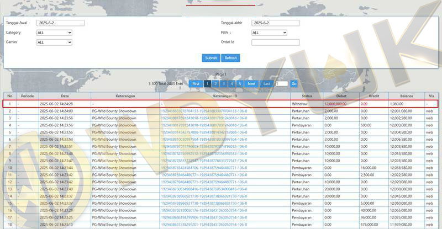Screen dimensions: 442x229
Task: Expand the Games dropdown
Action: coord(54,42)
